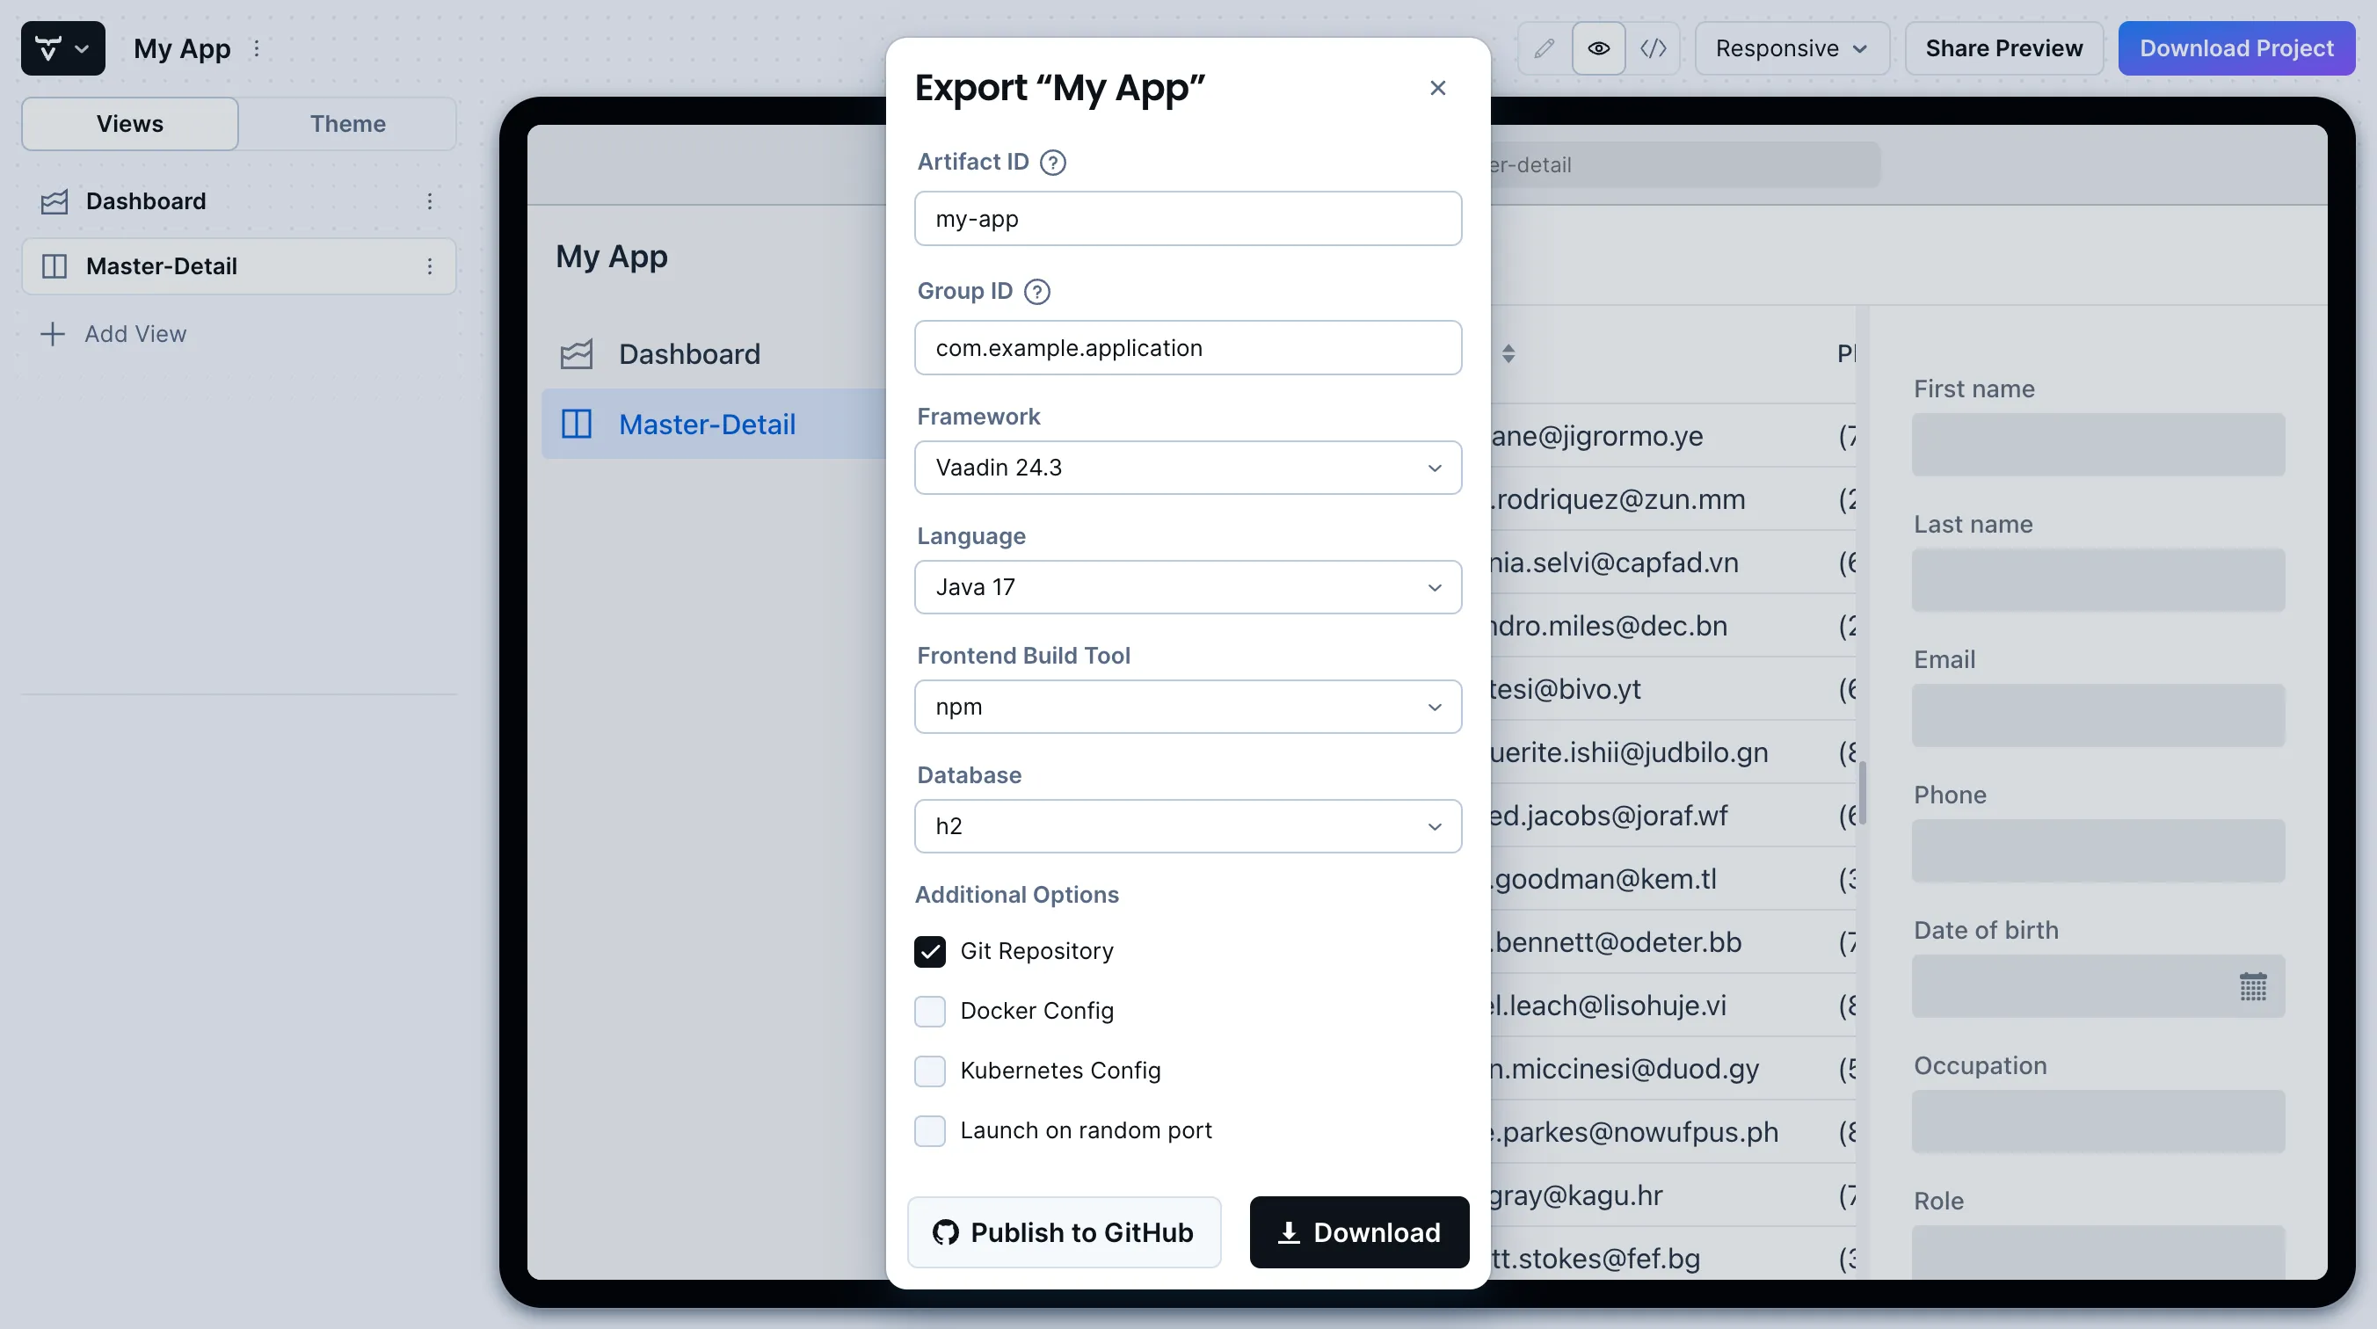
Task: Select grid row ending in miles@dec.bn
Action: pyautogui.click(x=1673, y=626)
